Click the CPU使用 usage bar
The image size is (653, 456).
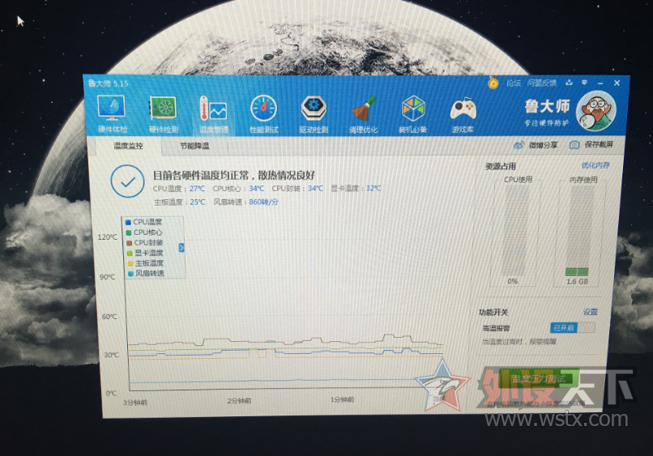point(516,230)
